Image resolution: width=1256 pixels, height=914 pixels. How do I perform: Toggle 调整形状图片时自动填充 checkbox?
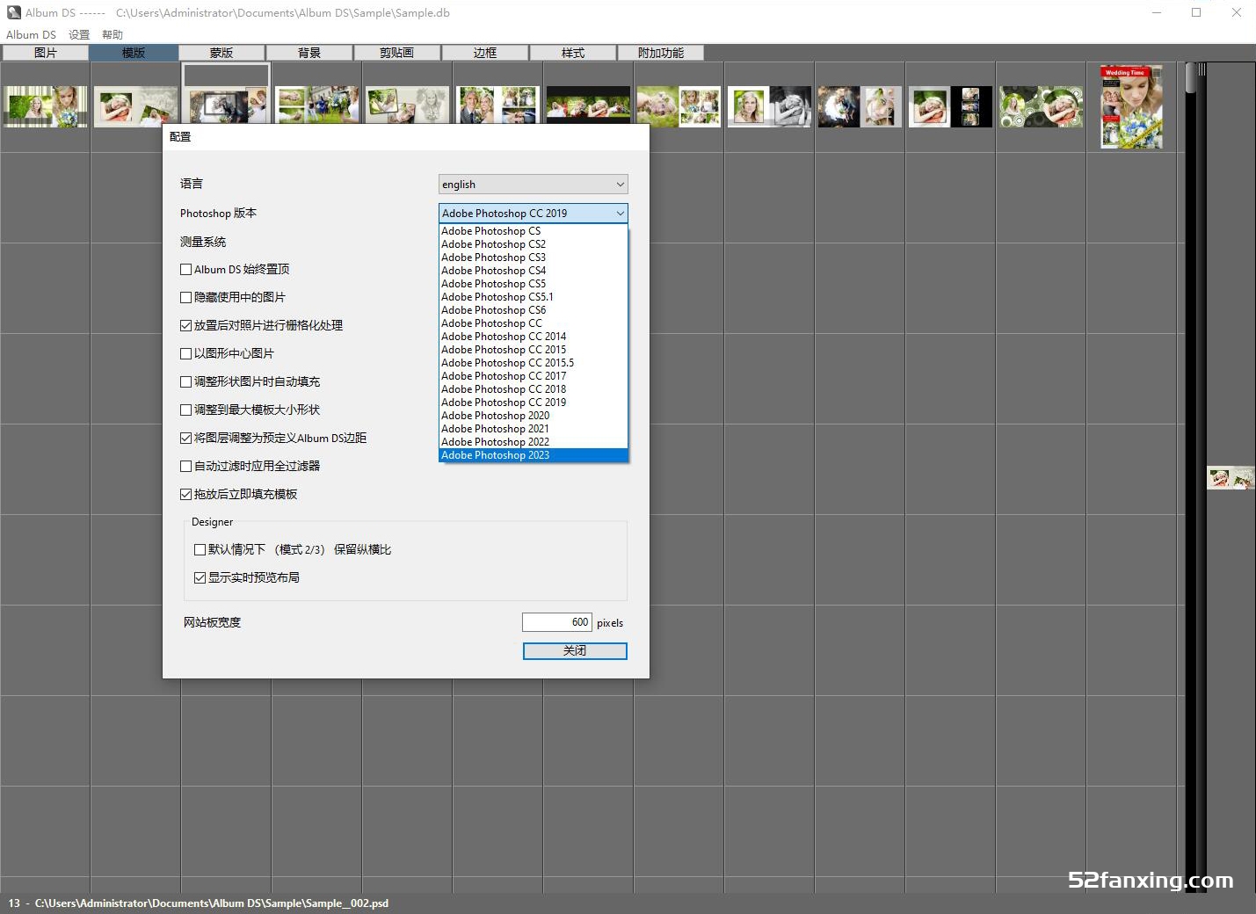click(x=185, y=382)
